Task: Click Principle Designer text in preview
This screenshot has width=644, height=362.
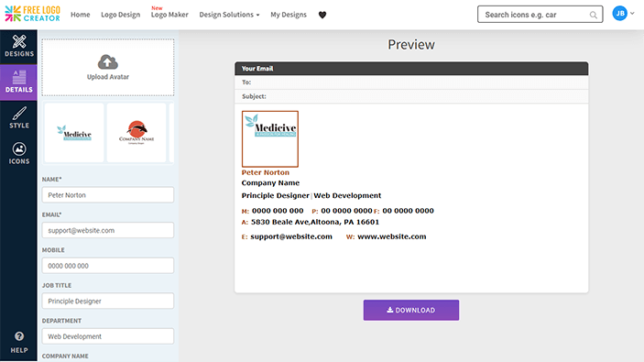Action: click(275, 195)
